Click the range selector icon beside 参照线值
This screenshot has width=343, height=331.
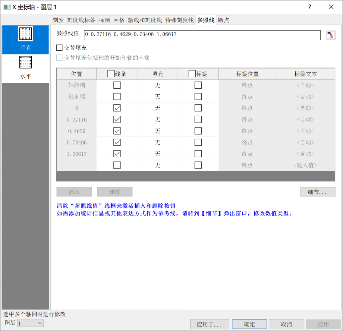(x=330, y=35)
